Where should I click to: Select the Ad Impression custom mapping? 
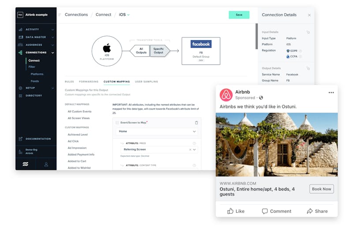pos(77,148)
